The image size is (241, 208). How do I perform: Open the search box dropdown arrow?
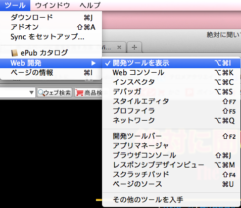pyautogui.click(x=31, y=92)
